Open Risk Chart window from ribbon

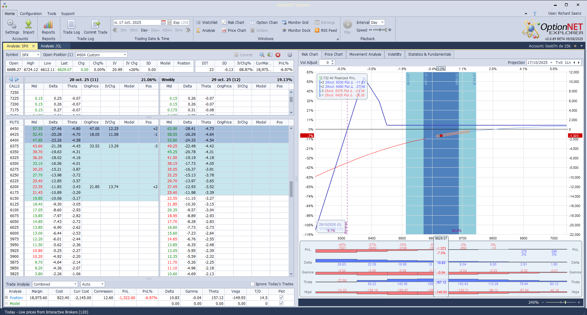pos(233,22)
